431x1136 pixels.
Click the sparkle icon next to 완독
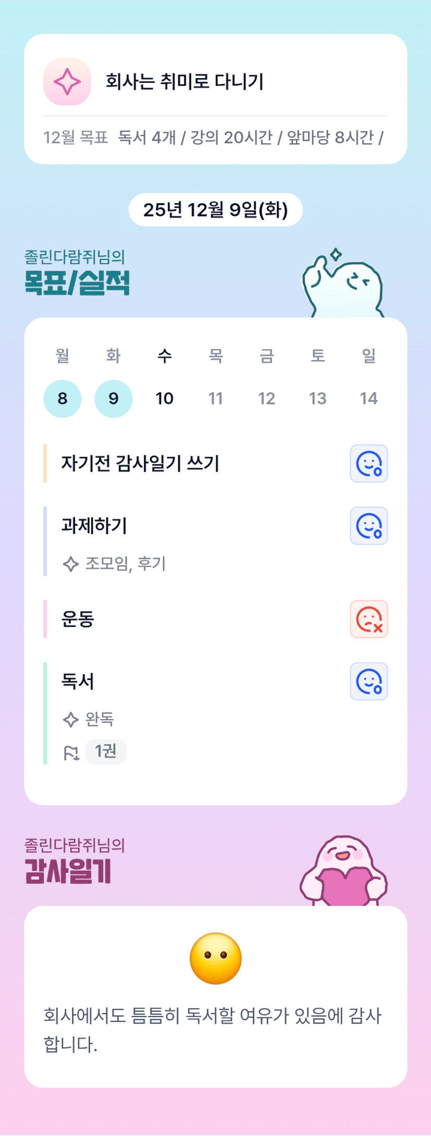coord(70,720)
